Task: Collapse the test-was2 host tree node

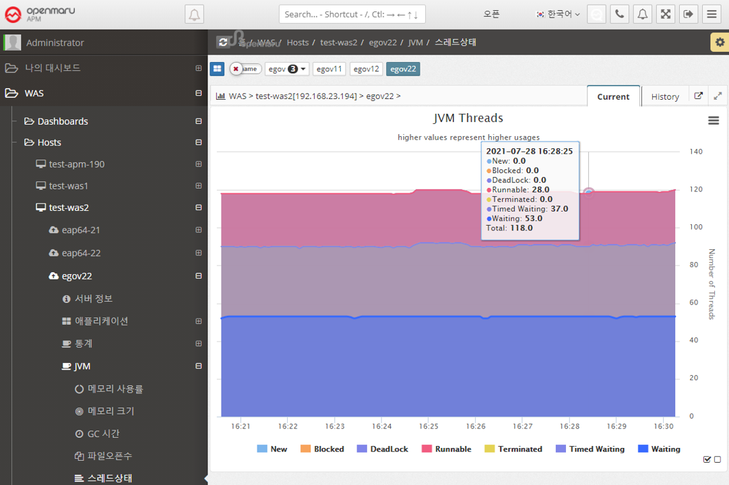Action: pyautogui.click(x=198, y=207)
